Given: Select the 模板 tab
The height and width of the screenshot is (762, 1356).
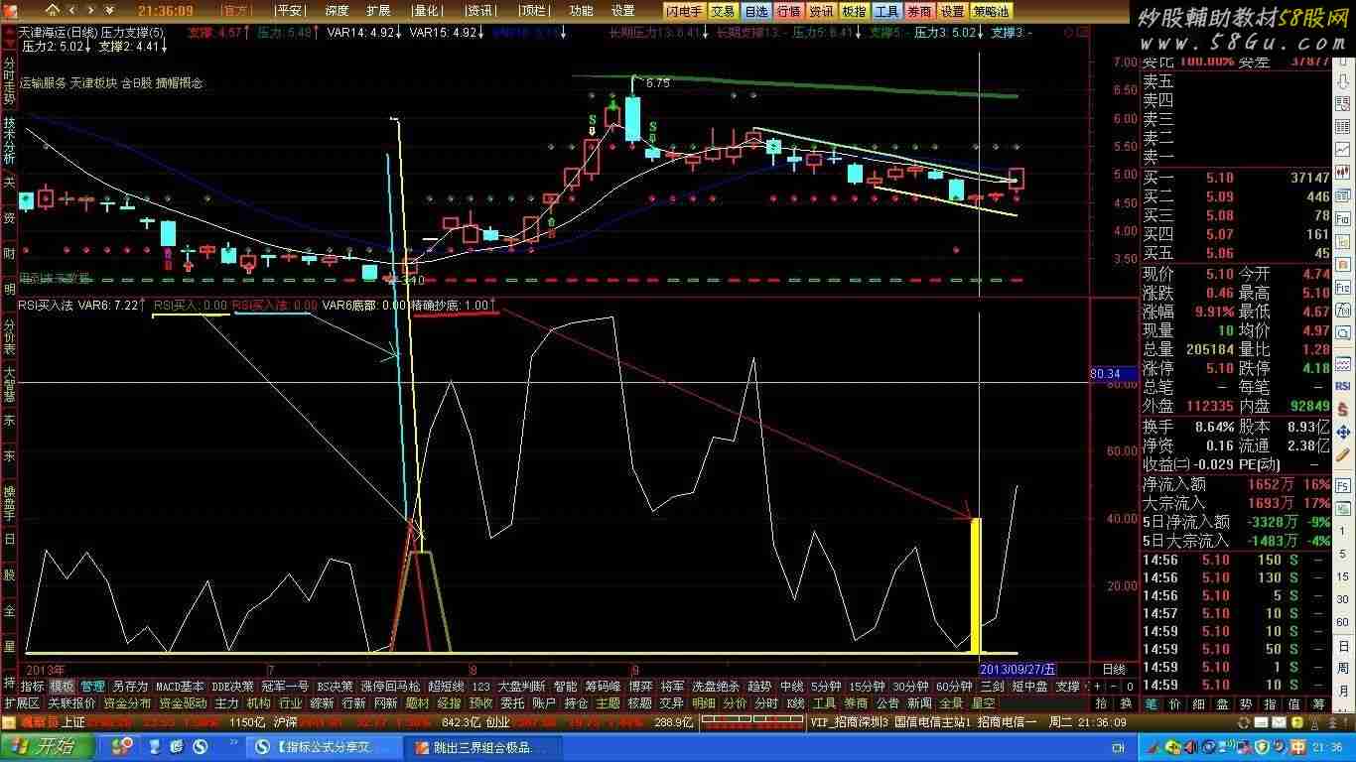Looking at the screenshot, I should [63, 687].
